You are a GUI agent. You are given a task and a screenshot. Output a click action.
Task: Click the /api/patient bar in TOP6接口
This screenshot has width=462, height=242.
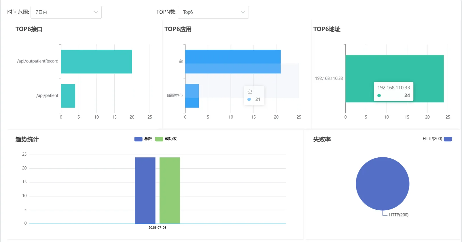tap(68, 96)
